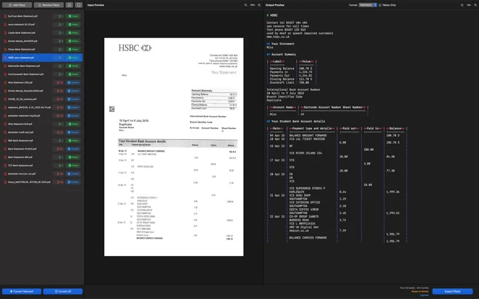Click the Remove File(s) button
The image size is (479, 299).
[49, 5]
